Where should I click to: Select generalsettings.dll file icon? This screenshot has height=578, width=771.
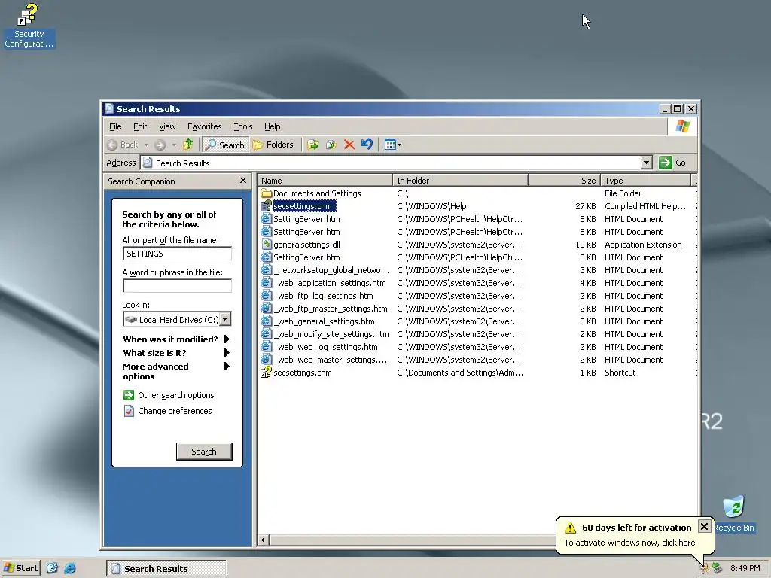(x=266, y=245)
